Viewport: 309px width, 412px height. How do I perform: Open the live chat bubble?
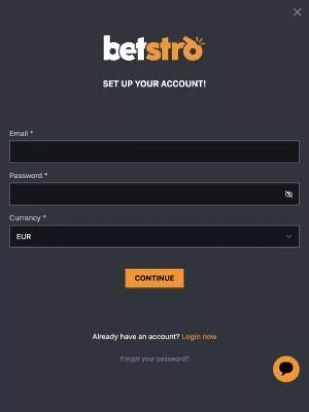click(286, 369)
